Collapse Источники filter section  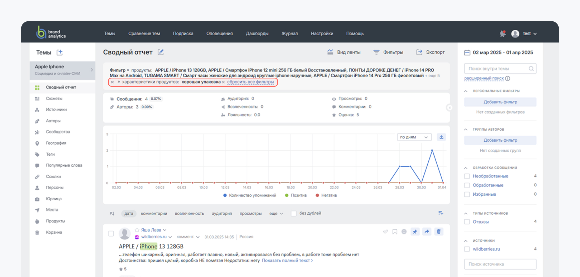466,241
